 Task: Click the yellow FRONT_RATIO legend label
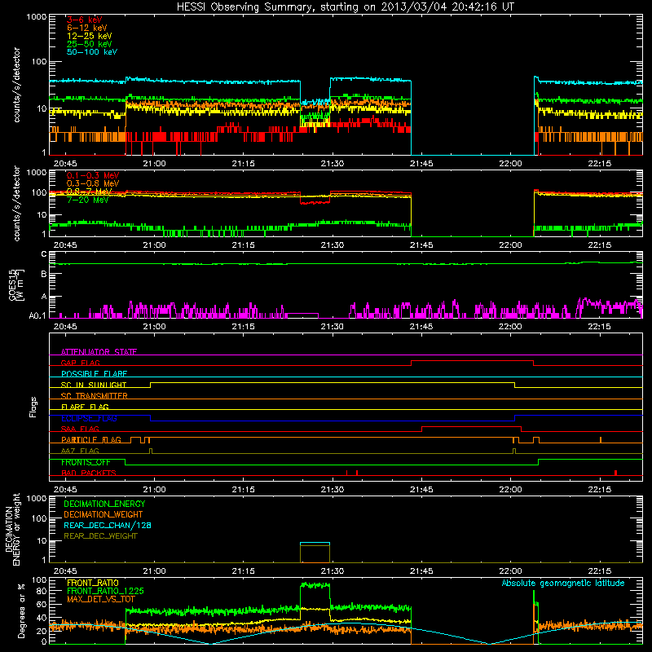tap(93, 583)
